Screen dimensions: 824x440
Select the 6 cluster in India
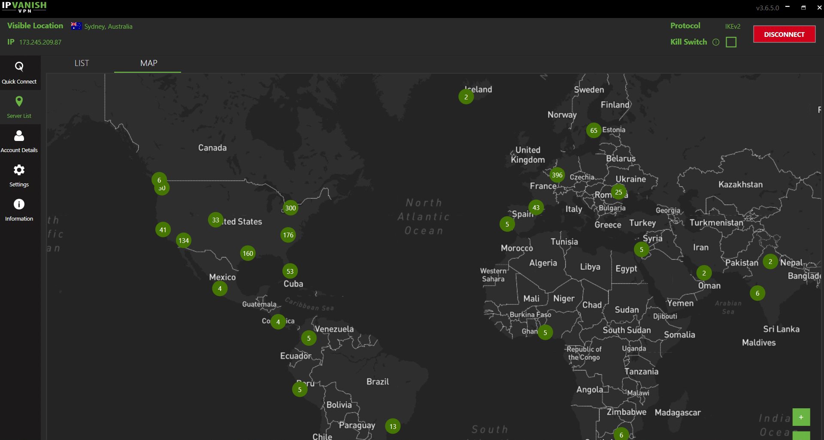pos(757,293)
